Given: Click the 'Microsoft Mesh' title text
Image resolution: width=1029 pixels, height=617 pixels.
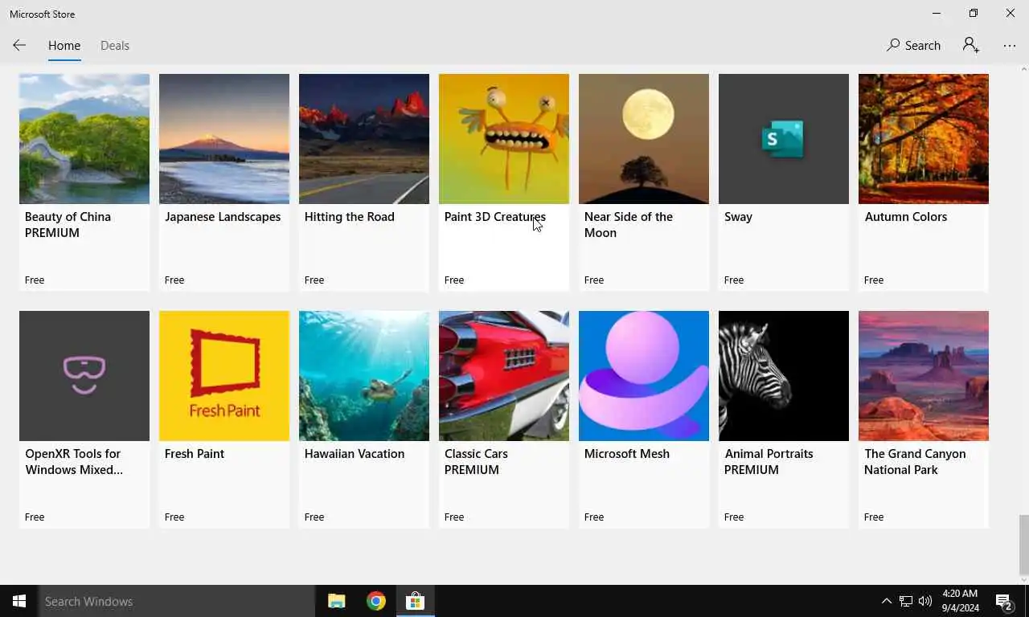Looking at the screenshot, I should click(627, 454).
